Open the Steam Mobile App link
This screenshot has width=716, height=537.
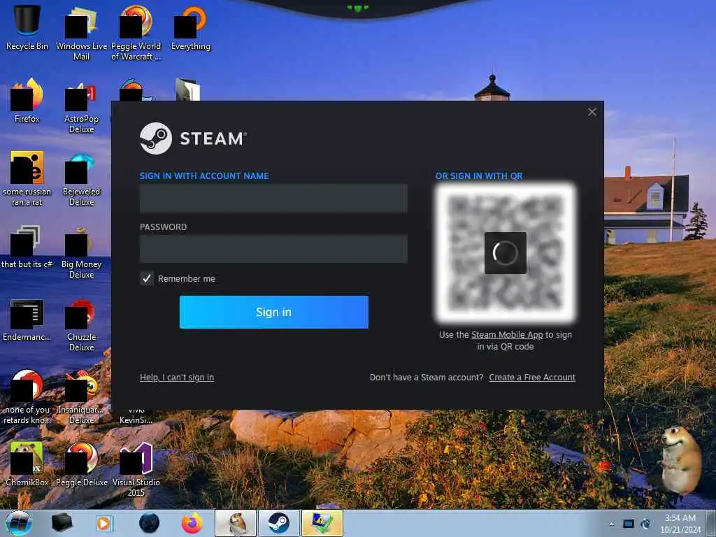click(507, 335)
